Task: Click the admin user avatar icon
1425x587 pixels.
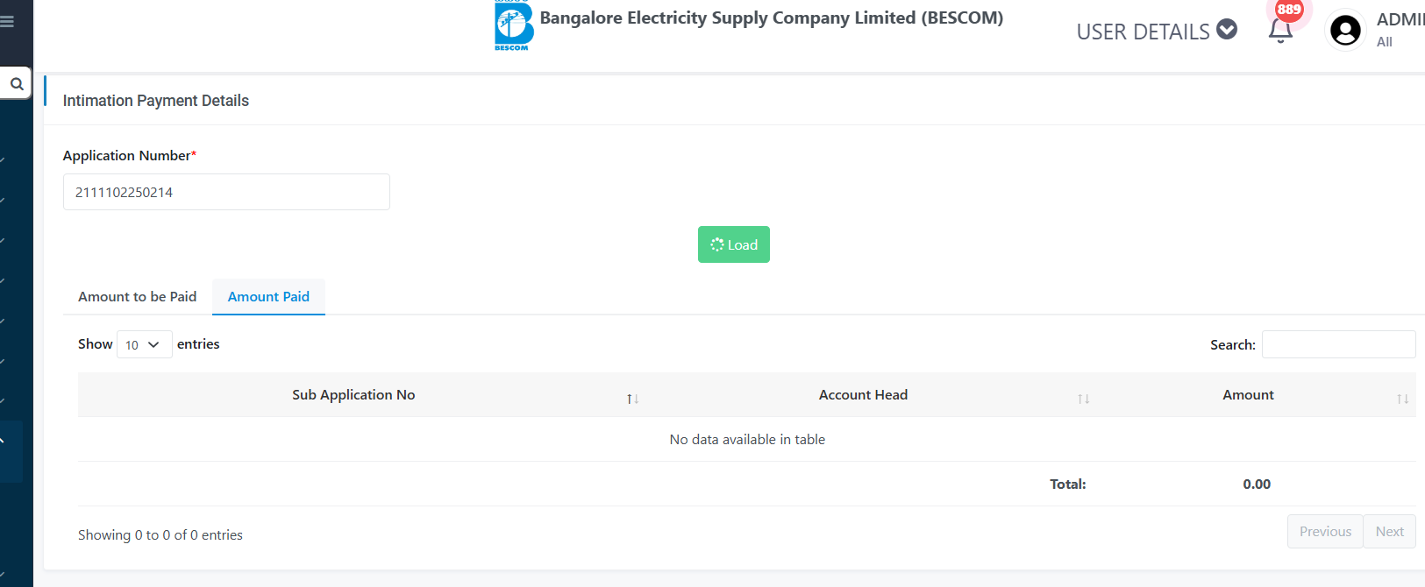Action: click(1345, 31)
